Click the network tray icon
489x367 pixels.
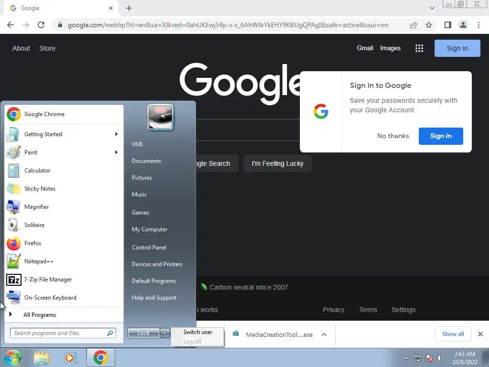click(417, 358)
